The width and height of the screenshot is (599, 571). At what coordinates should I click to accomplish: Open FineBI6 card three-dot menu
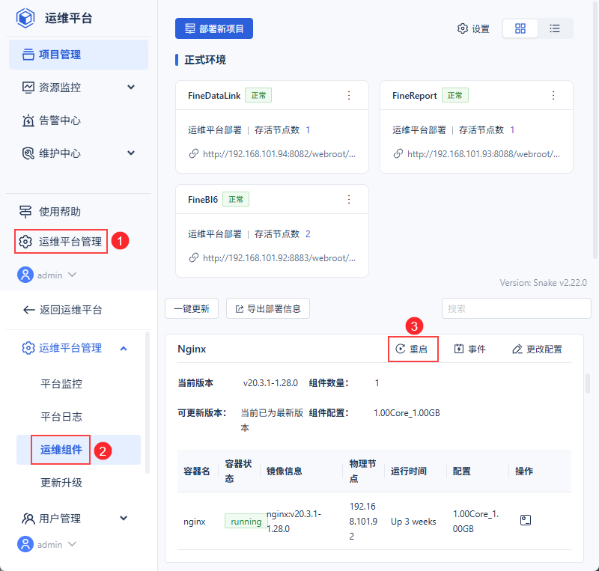tap(349, 199)
